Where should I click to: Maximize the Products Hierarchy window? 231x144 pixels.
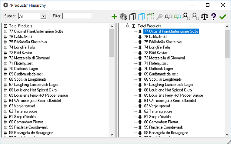point(208,5)
